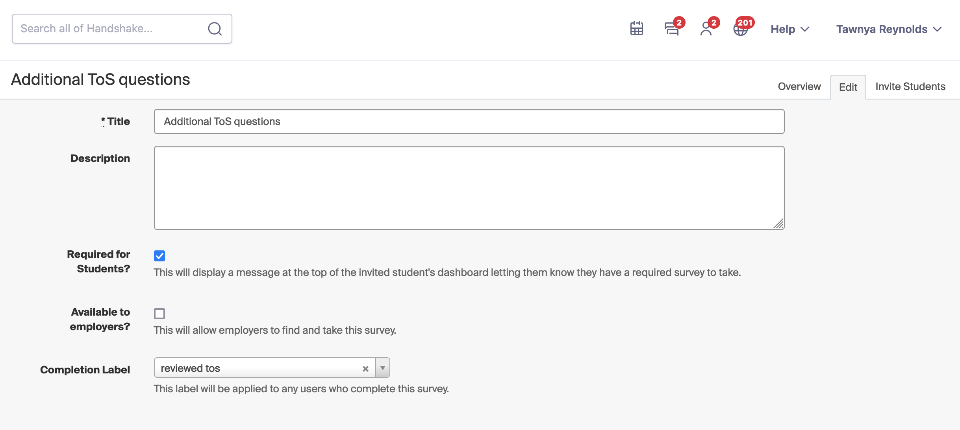
Task: Click into the Description text area
Action: click(x=469, y=188)
